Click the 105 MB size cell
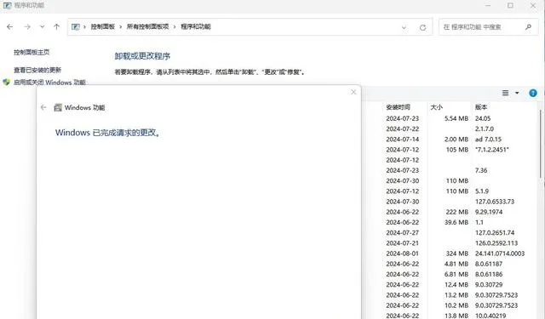The height and width of the screenshot is (319, 545). click(457, 150)
